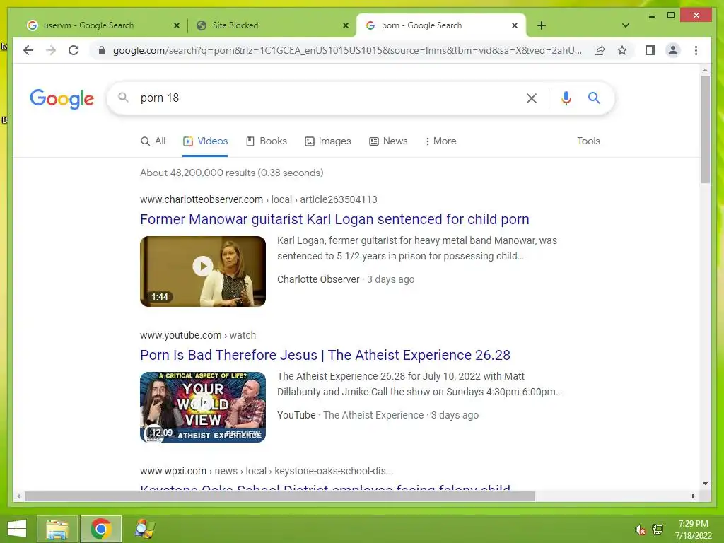Select the Images results tab
Image resolution: width=724 pixels, height=543 pixels.
328,141
